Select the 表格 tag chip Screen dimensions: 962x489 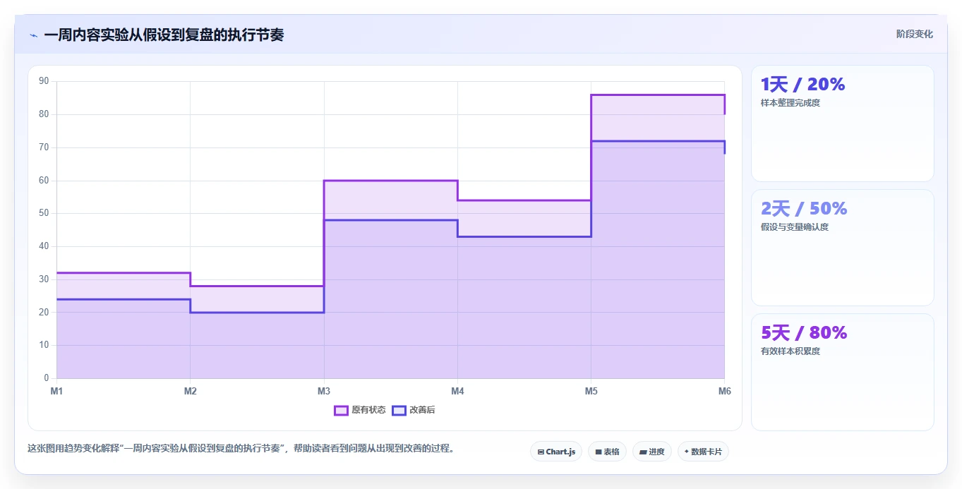tap(607, 452)
